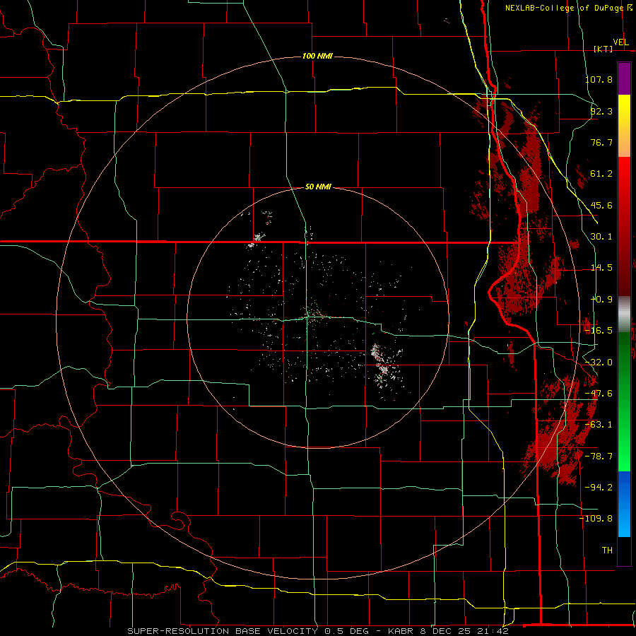Screen dimensions: 636x636
Task: Click the 61.2 scale value
Action: coord(601,174)
